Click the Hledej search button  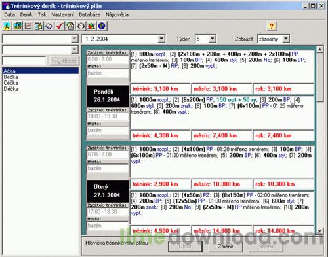coord(64,61)
